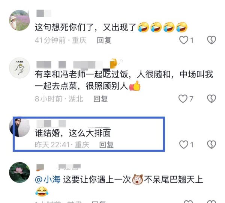Select the comment text 谁结婚，这么大排面

pyautogui.click(x=73, y=133)
